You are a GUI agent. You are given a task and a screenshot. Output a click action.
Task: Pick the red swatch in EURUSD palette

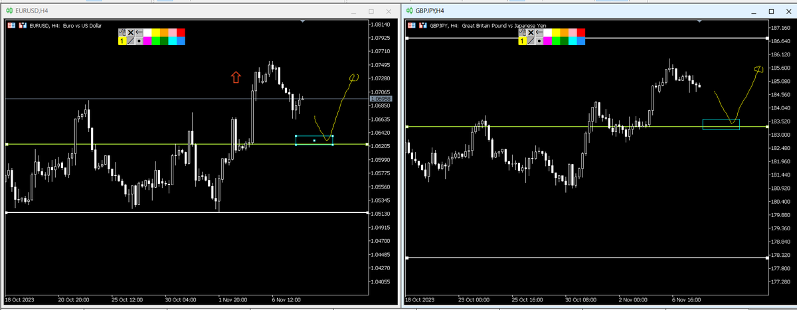point(181,33)
